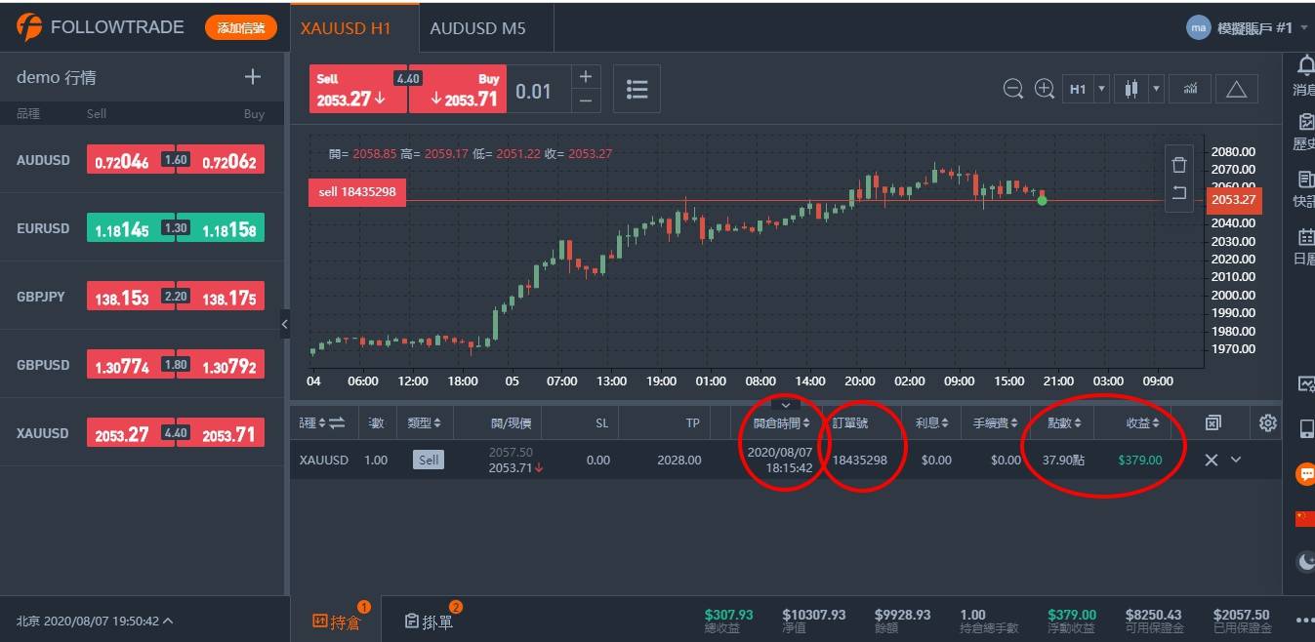Screen dimensions: 1315x642
Task: Click the green current-price dot on chart
Action: [1042, 200]
